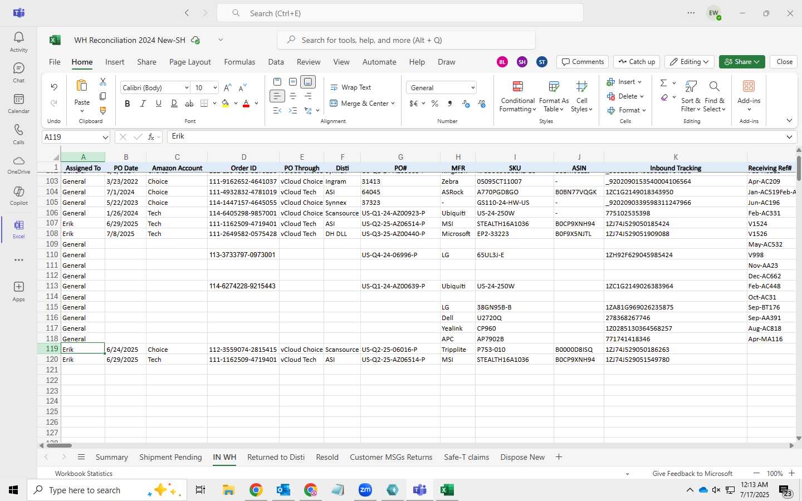Image resolution: width=802 pixels, height=501 pixels.
Task: Toggle align left
Action: [277, 96]
